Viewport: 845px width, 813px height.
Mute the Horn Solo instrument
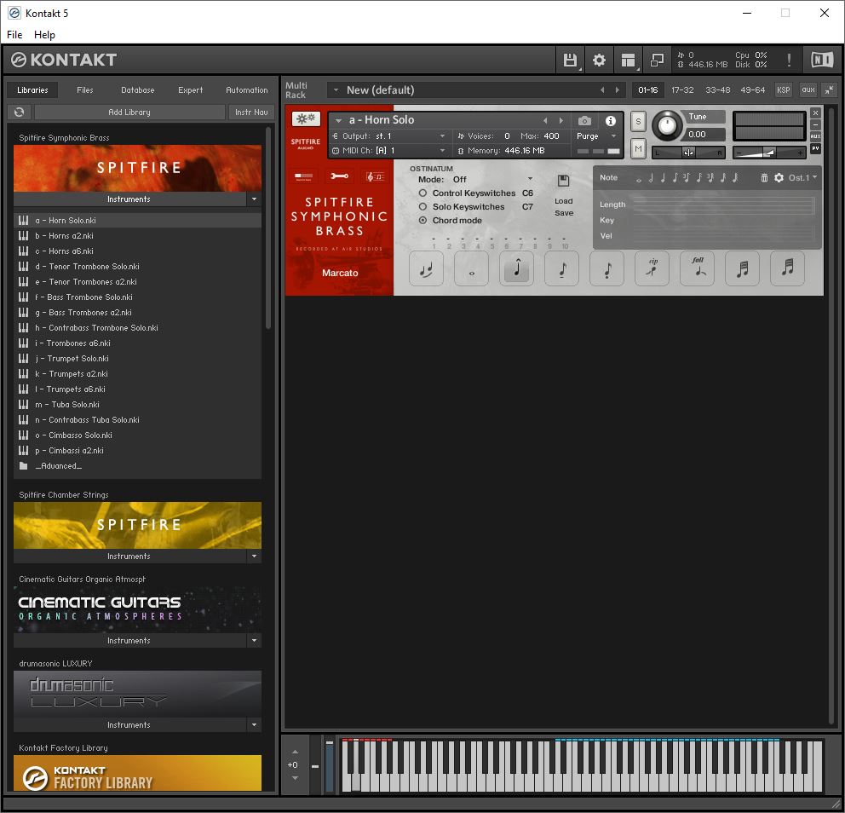pyautogui.click(x=638, y=148)
